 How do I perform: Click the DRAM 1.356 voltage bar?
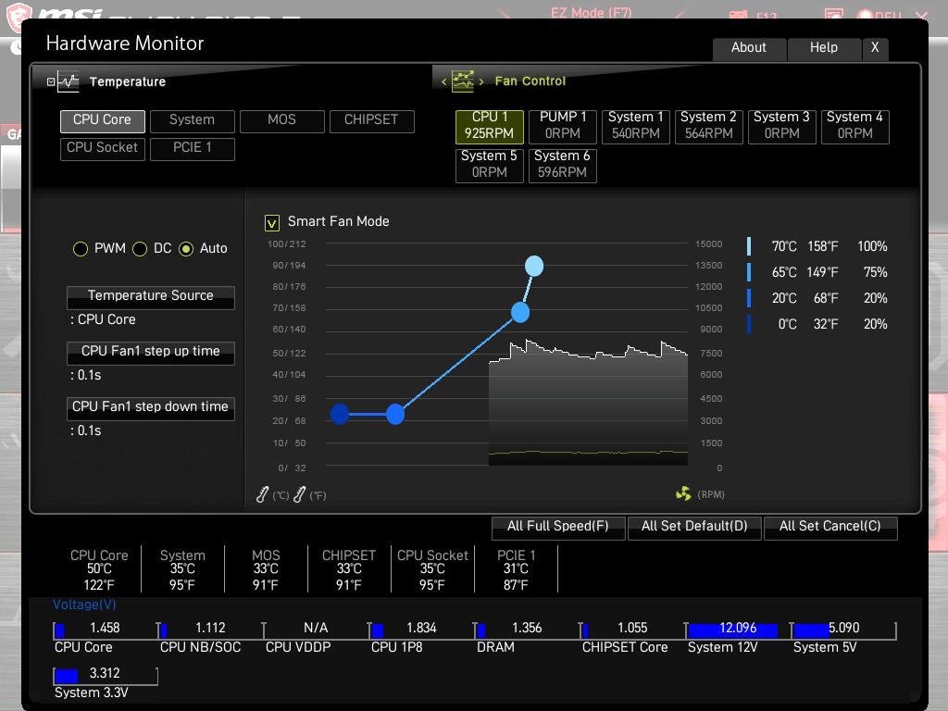pyautogui.click(x=527, y=630)
